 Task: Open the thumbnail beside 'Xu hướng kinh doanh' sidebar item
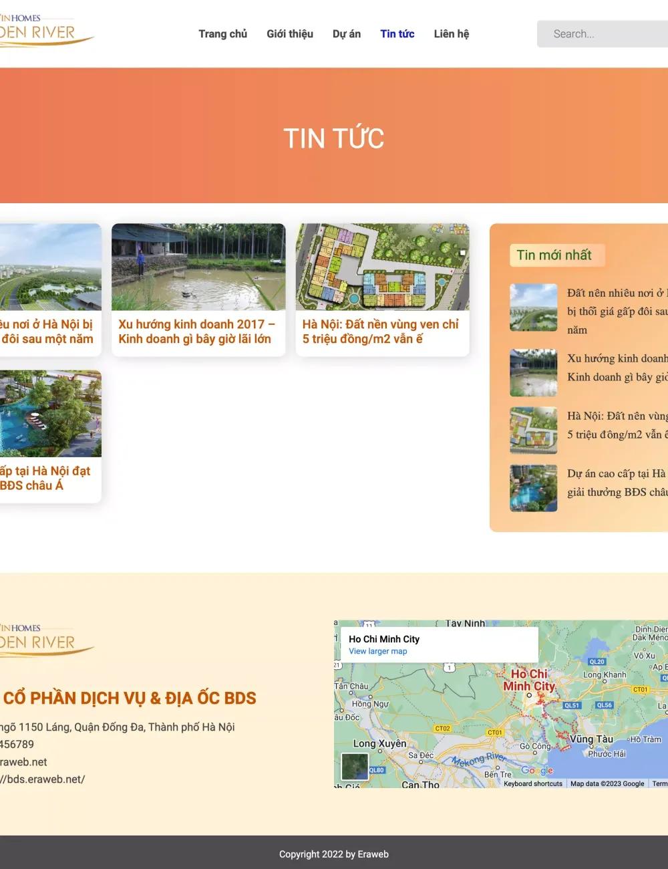(x=533, y=373)
